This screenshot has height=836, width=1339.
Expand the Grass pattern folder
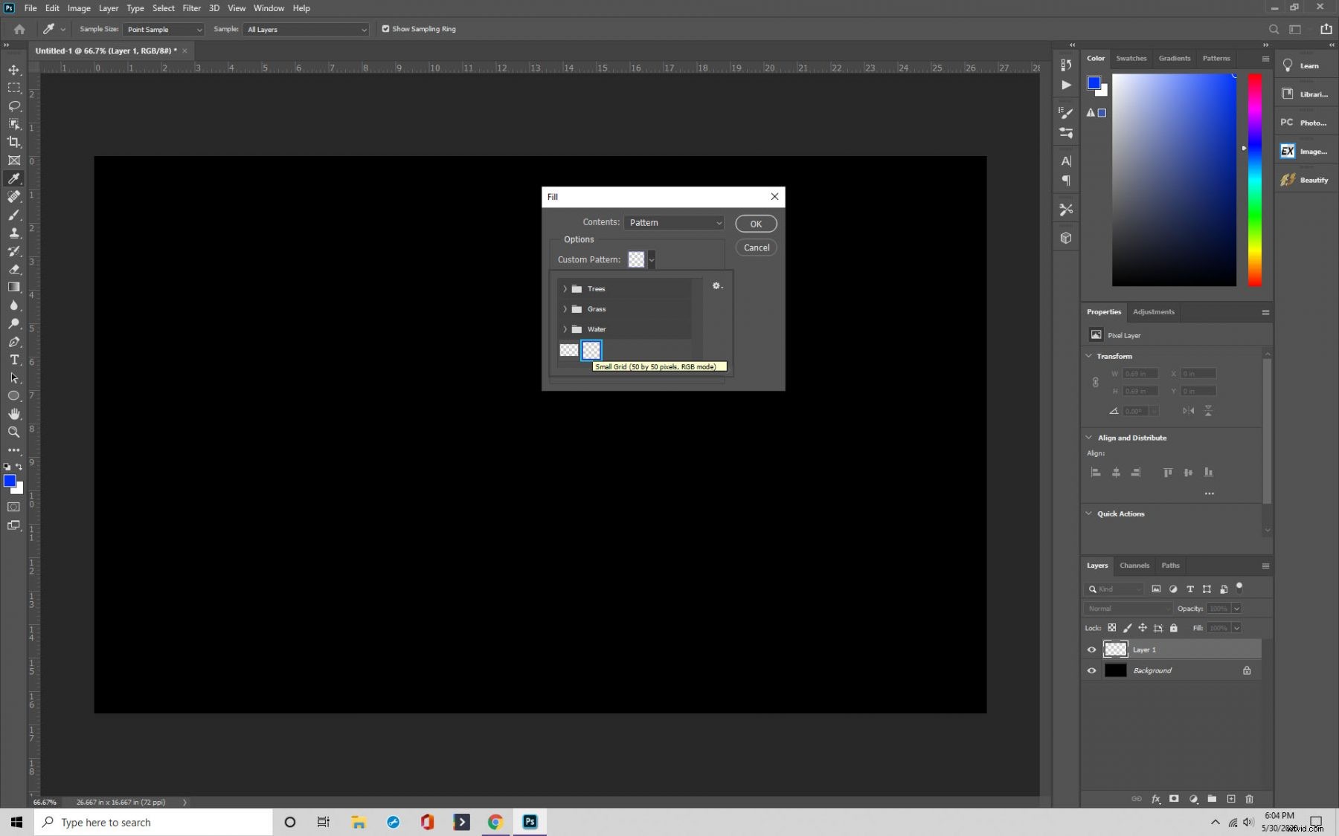coord(566,309)
